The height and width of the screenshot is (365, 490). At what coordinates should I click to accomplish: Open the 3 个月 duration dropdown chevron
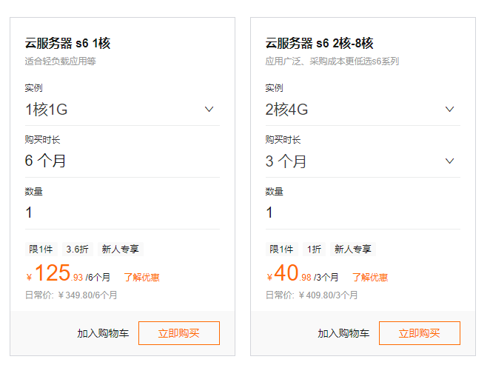click(449, 161)
